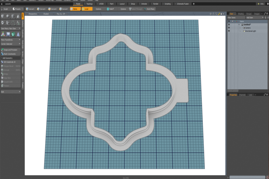The width and height of the screenshot is (269, 179).
Task: Select the Cube primitive tool
Action: pos(3,16)
